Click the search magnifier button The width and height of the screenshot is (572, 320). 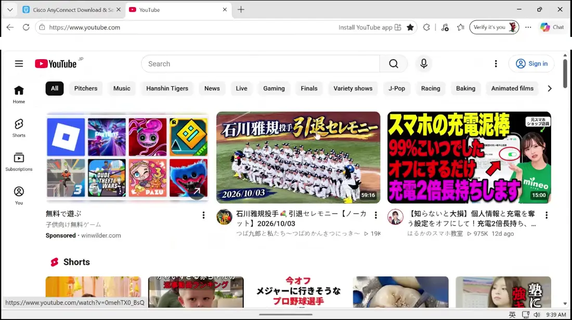click(393, 64)
